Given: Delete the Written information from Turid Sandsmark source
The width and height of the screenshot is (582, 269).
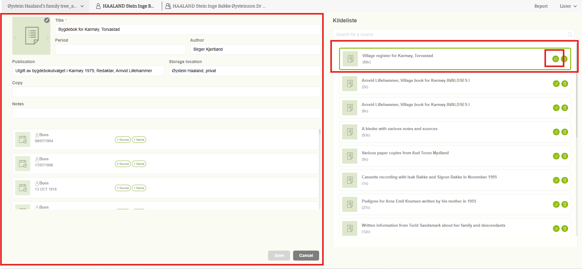Looking at the screenshot, I should point(564,229).
